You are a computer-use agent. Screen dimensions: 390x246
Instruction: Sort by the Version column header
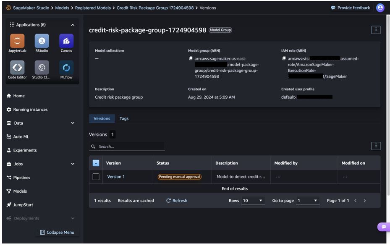(x=113, y=163)
